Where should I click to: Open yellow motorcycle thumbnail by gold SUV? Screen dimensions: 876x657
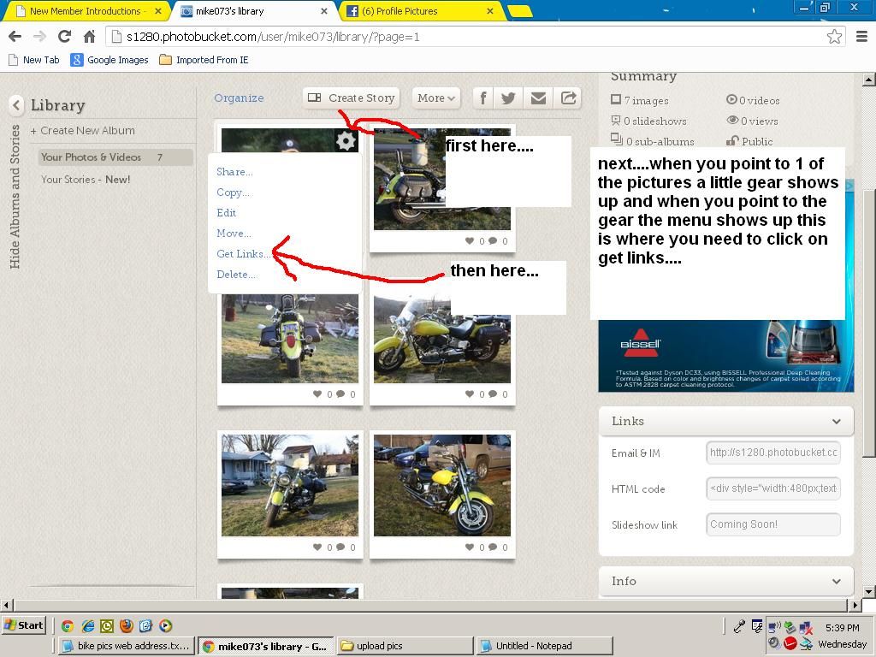pyautogui.click(x=441, y=485)
